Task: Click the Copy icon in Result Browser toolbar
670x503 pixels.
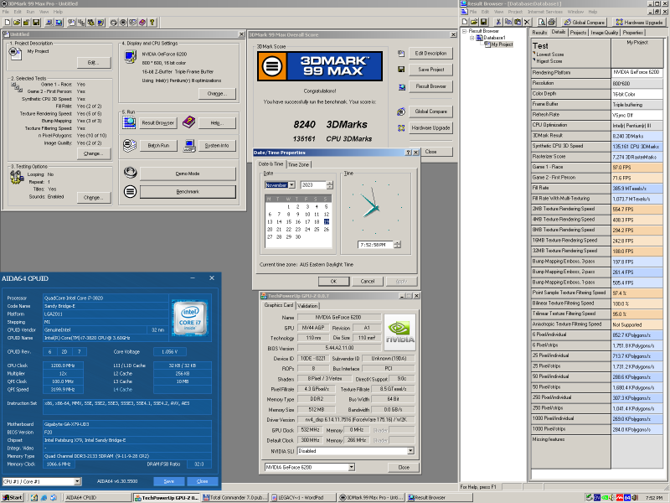Action: point(508,22)
